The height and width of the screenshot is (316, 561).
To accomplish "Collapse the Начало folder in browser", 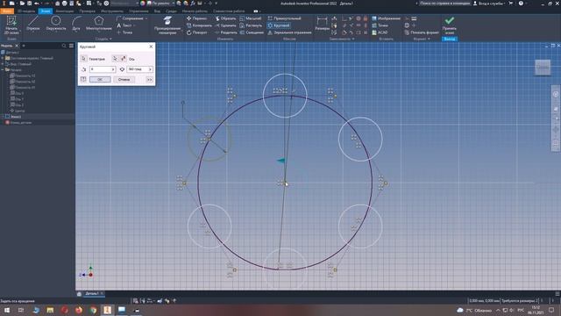I will click(3, 70).
